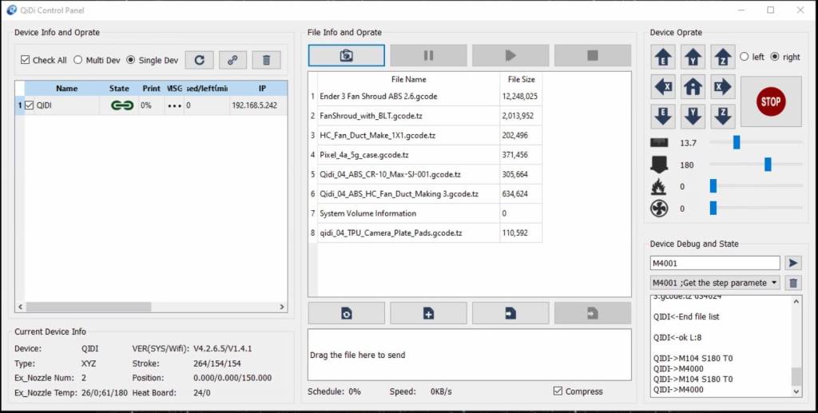Pause the current print

428,55
